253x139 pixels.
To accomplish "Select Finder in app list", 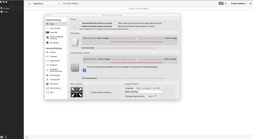I will coord(11,12).
